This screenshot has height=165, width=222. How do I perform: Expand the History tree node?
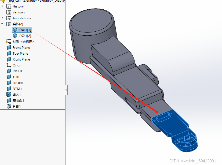(x=2, y=6)
